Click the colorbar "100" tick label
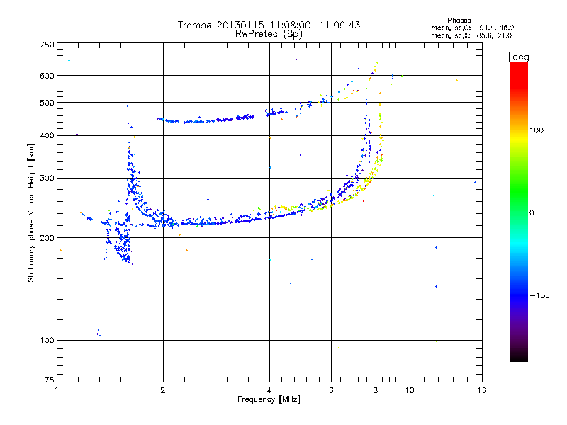Image resolution: width=567 pixels, height=425 pixels. (537, 130)
